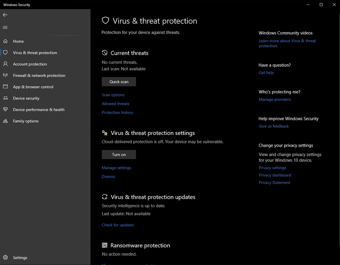Screen dimensions: 340x265
Task: Open Manage settings link
Action: [116, 168]
